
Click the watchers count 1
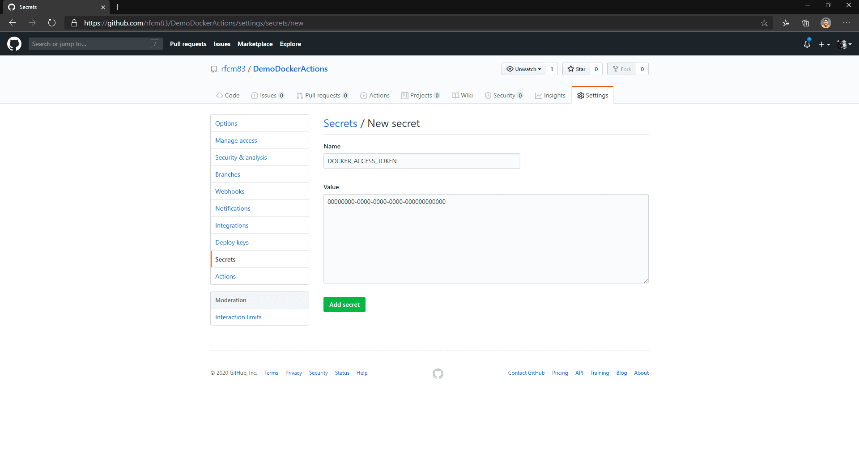pyautogui.click(x=552, y=69)
